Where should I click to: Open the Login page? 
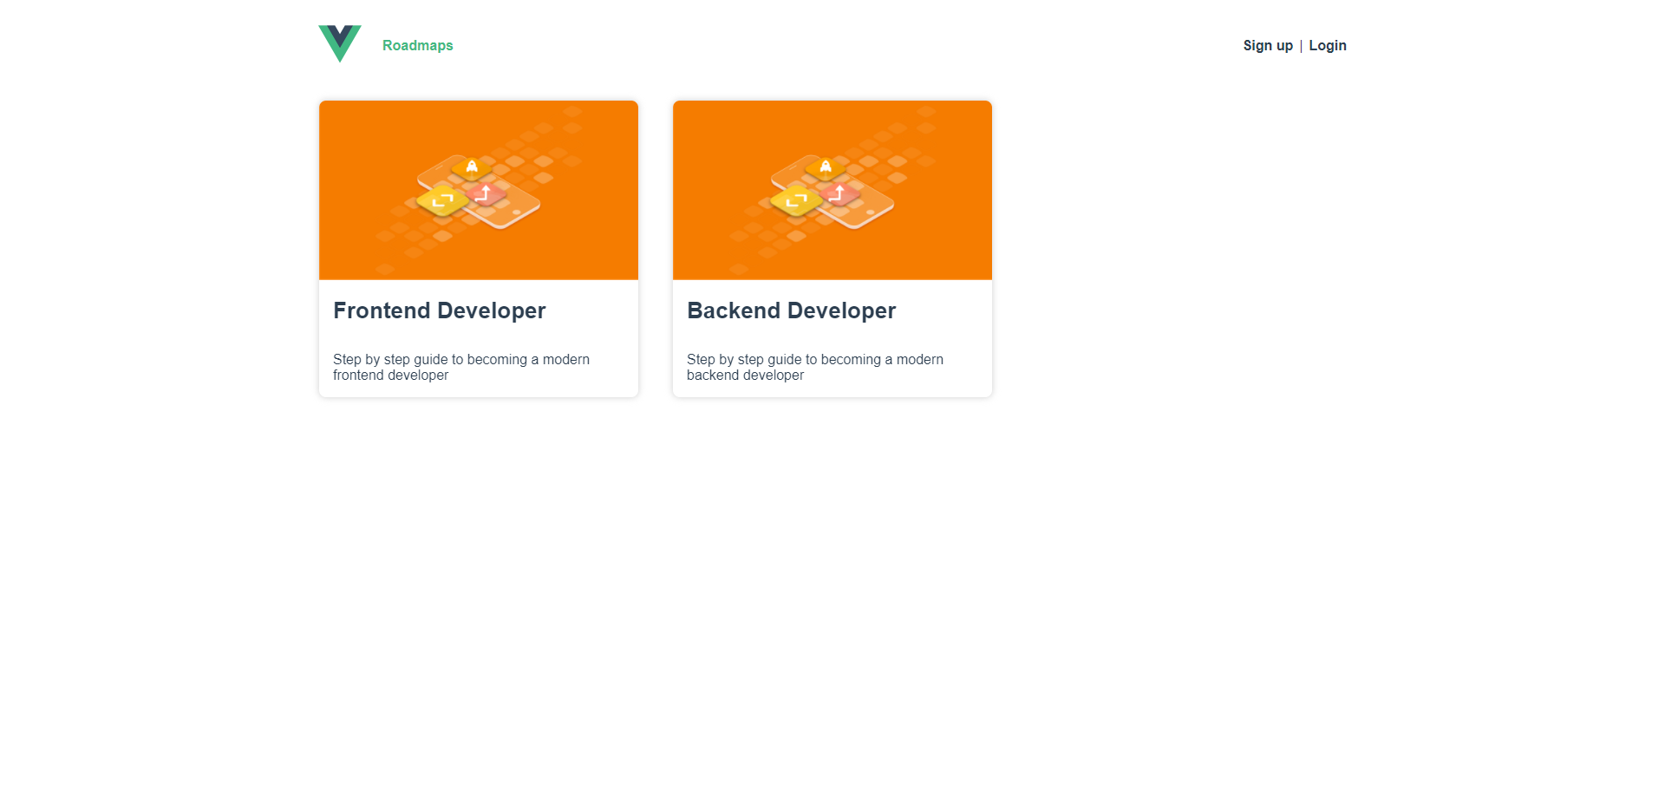tap(1328, 45)
